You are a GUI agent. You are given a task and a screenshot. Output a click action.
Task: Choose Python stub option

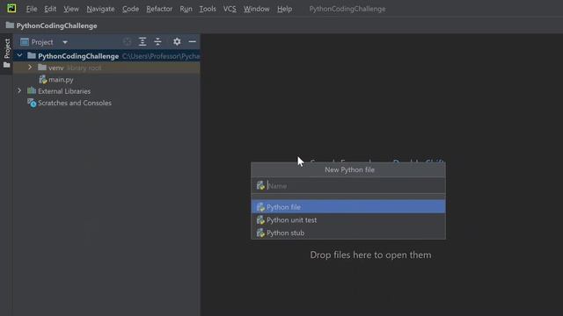click(x=348, y=233)
